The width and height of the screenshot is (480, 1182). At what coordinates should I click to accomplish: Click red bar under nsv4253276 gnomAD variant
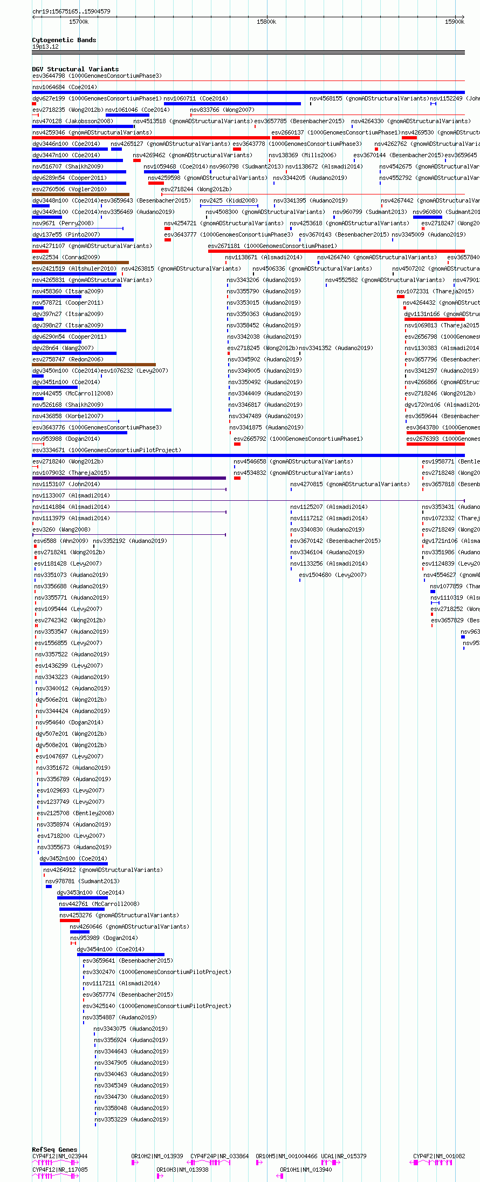tap(70, 921)
